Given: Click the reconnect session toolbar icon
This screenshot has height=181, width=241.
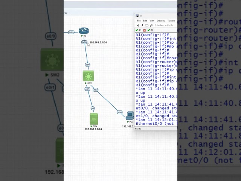Looking at the screenshot, I should tap(147, 25).
